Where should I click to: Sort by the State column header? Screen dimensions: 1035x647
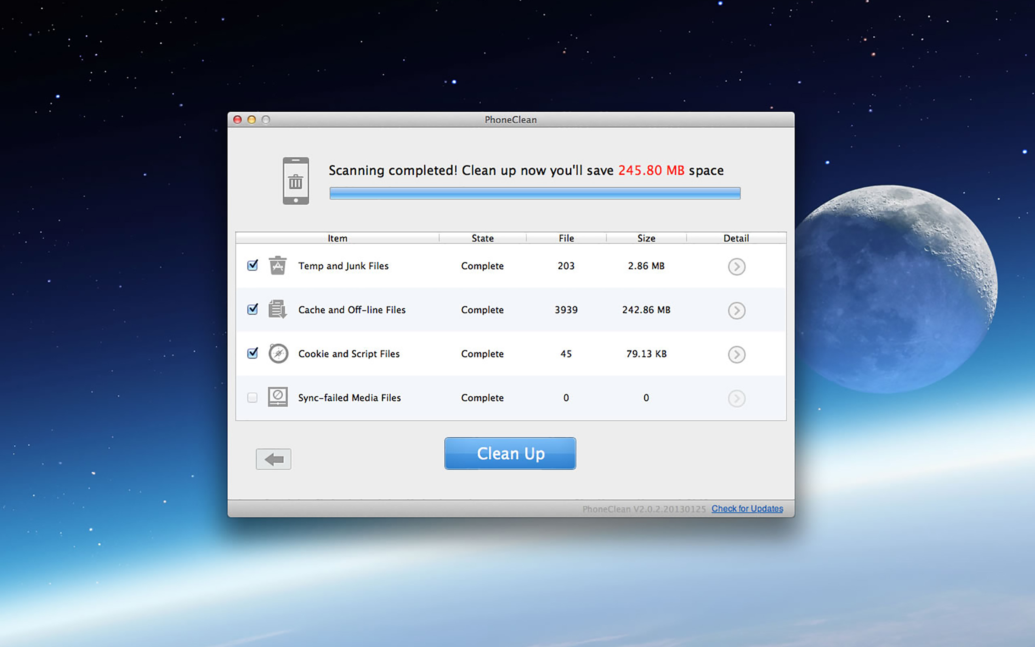click(482, 238)
